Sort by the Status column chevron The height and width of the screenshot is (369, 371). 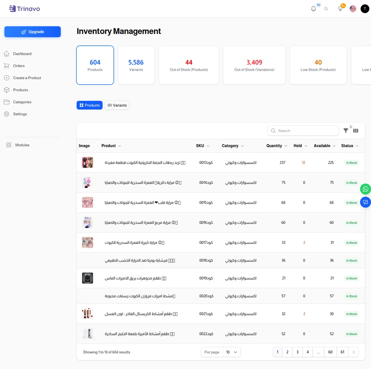tap(357, 146)
